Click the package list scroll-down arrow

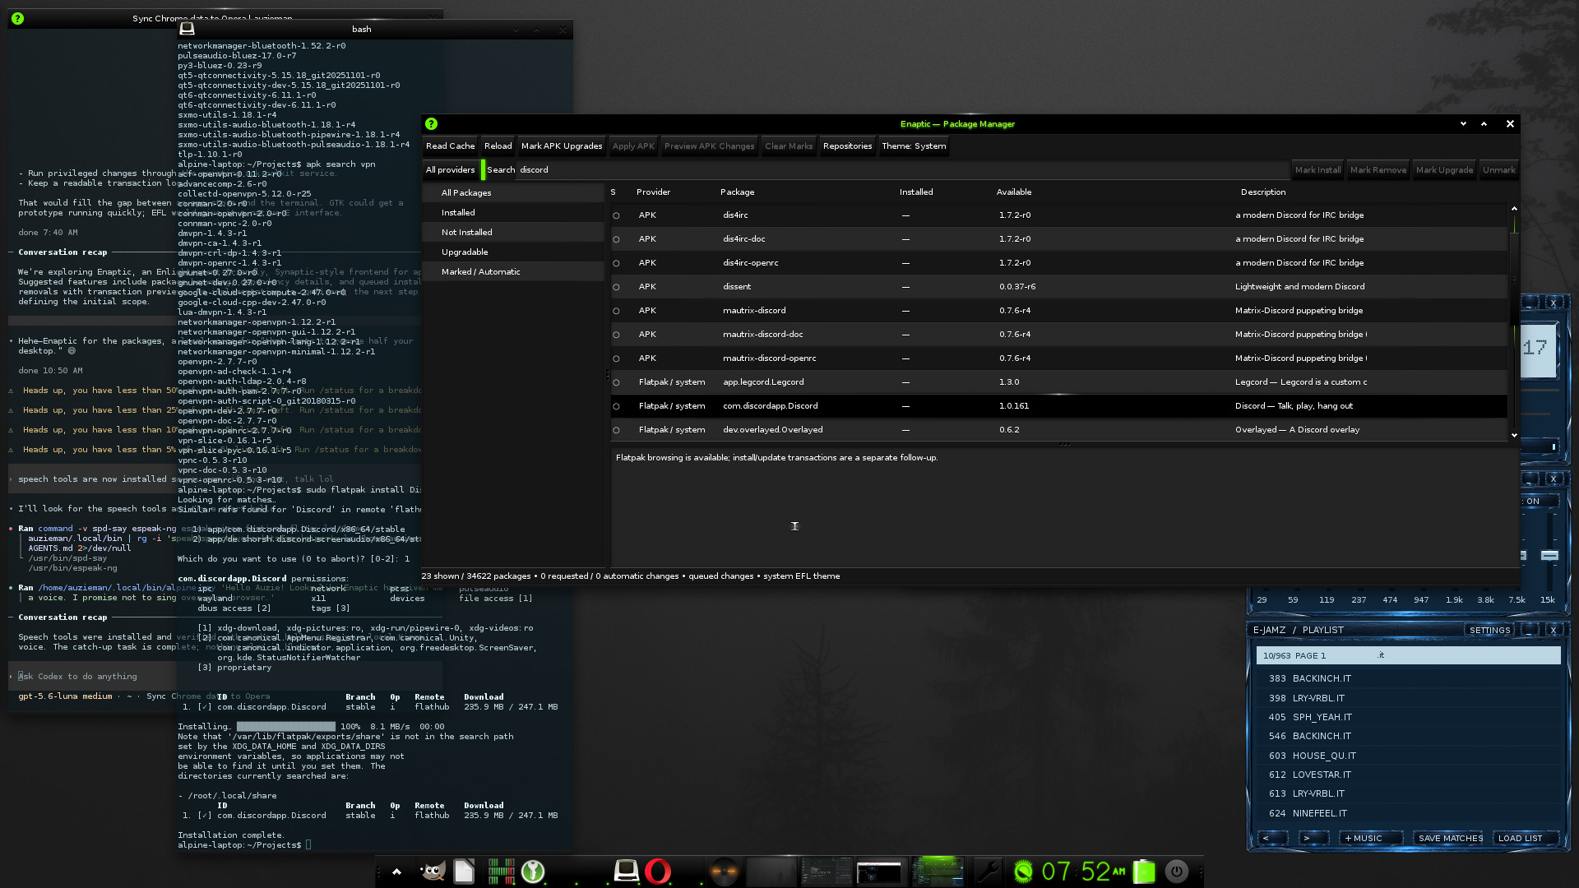1514,435
